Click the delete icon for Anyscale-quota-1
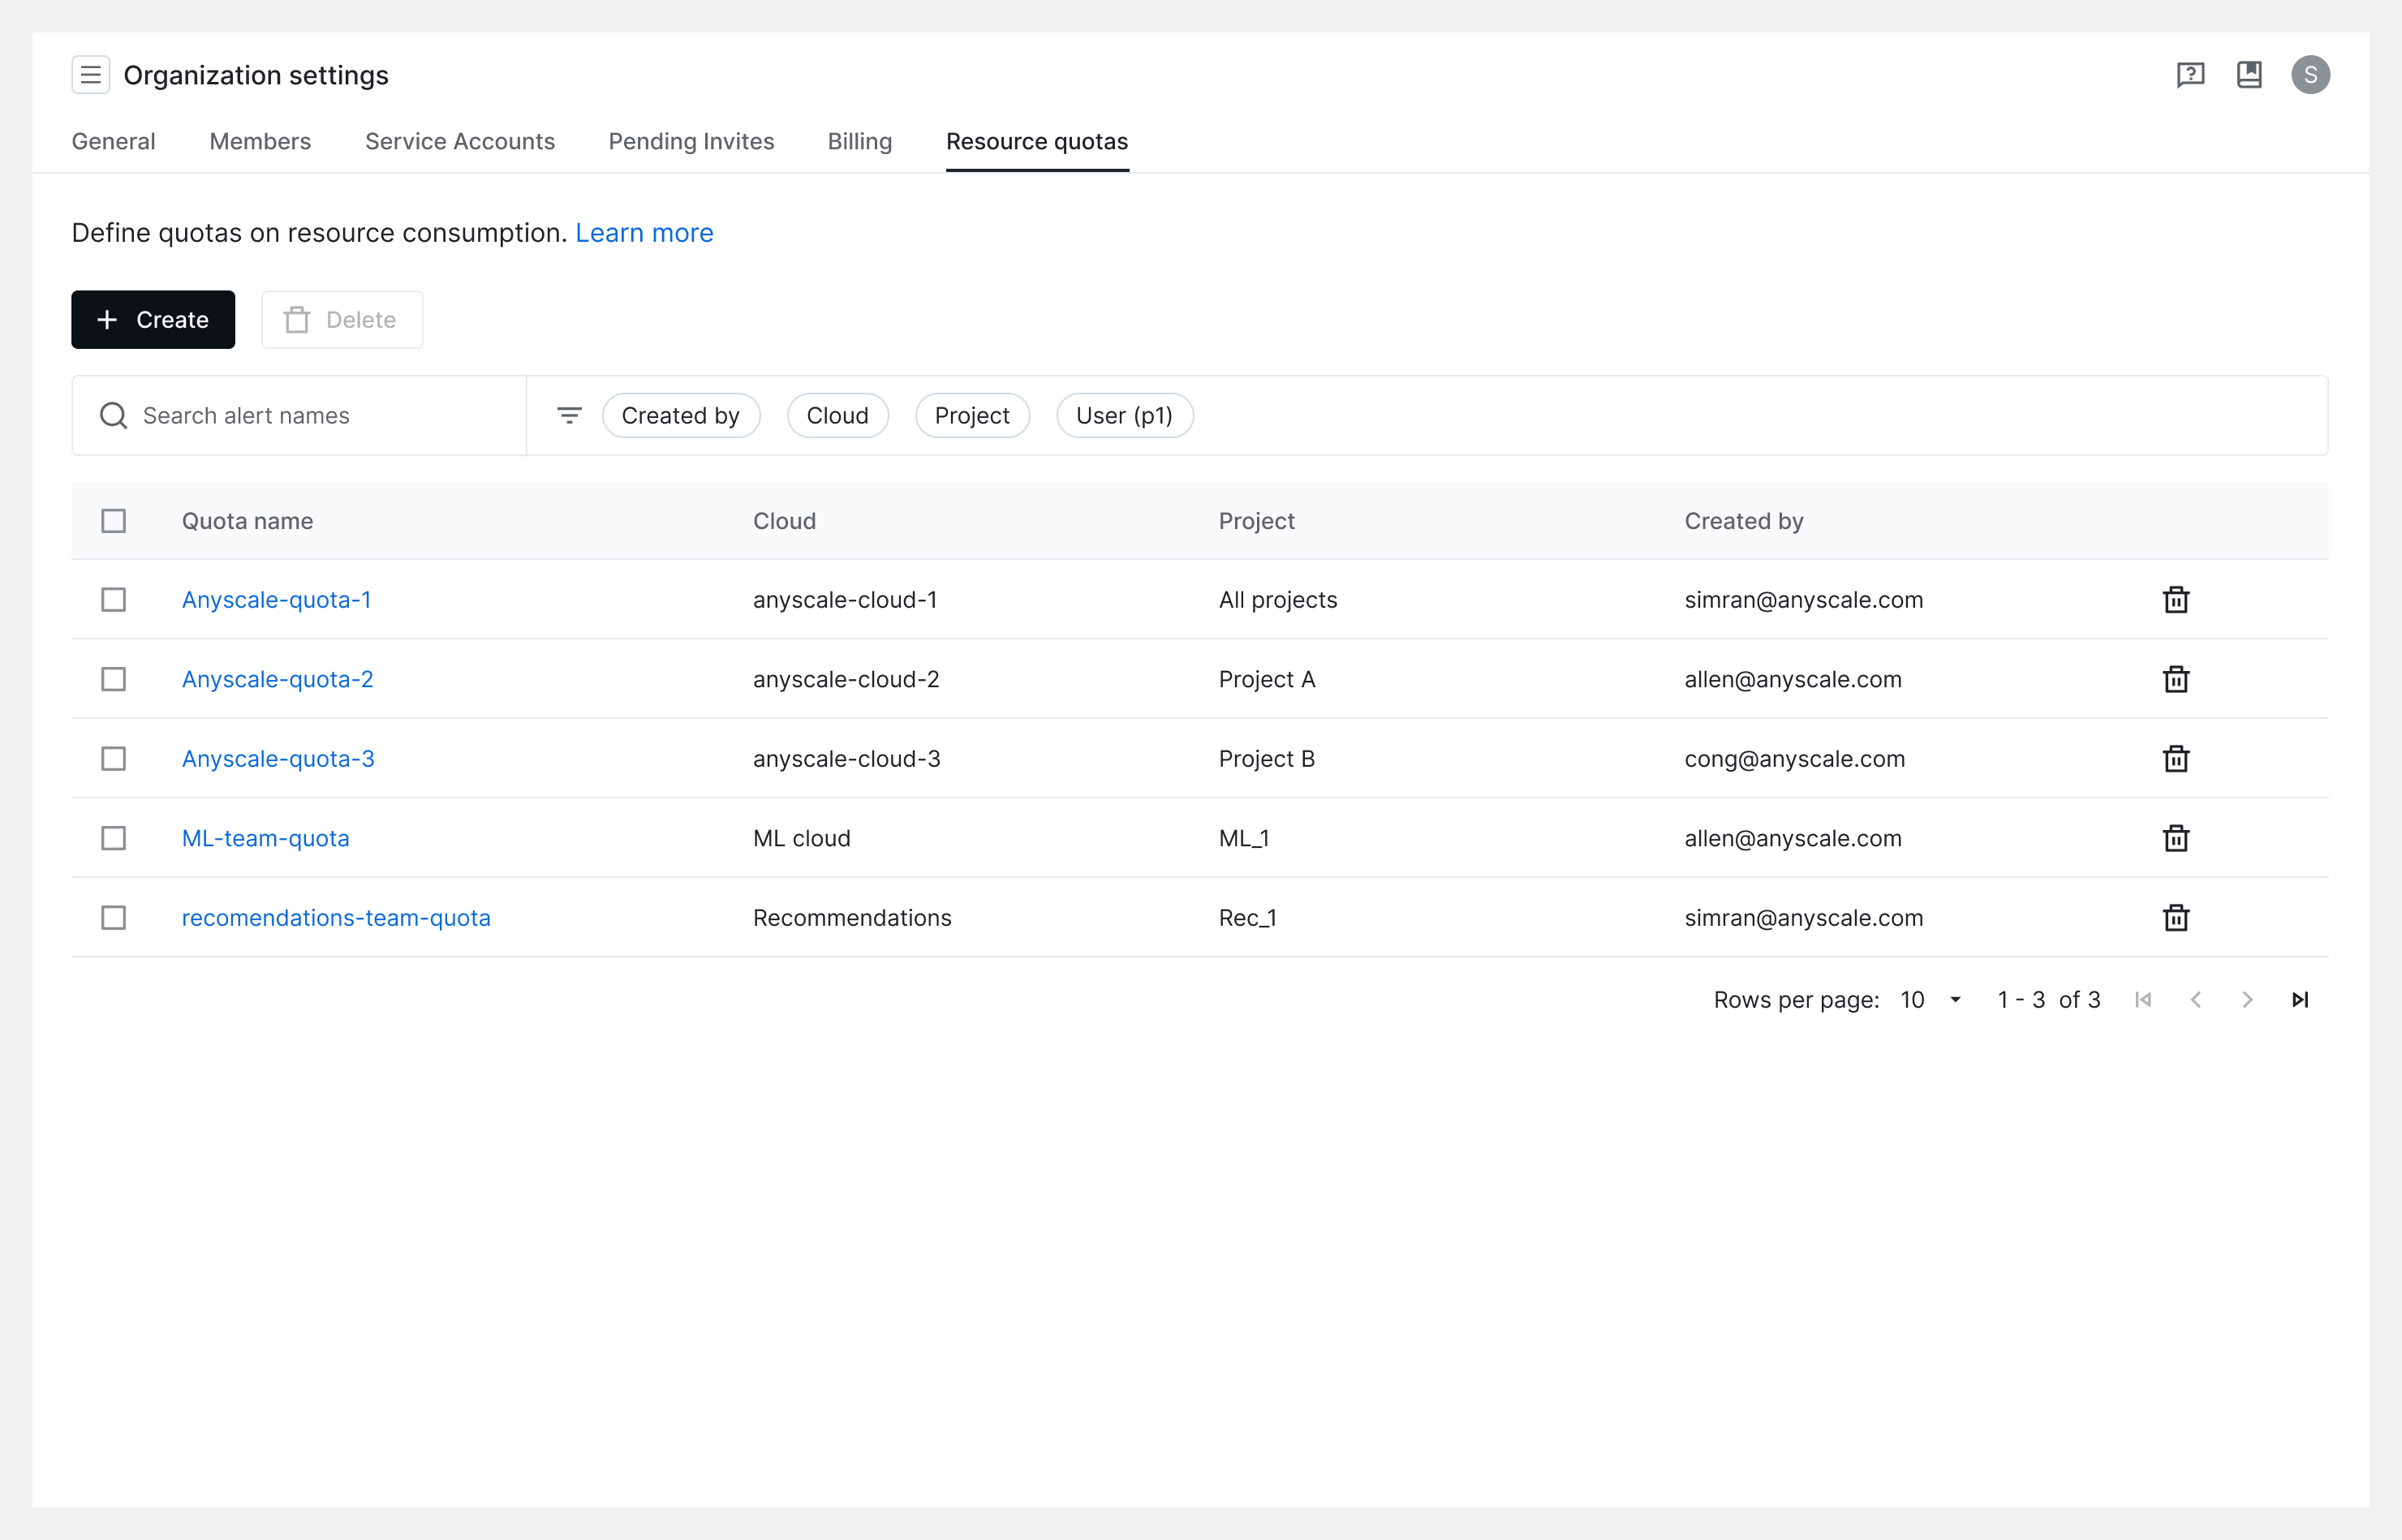This screenshot has width=2402, height=1540. [x=2176, y=600]
